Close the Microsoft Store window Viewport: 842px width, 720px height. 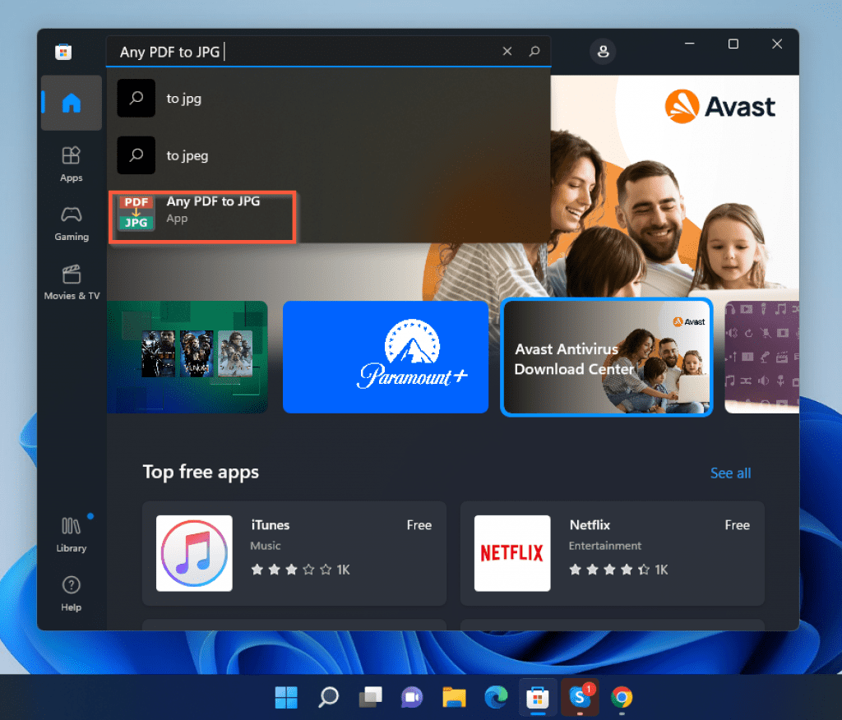pos(777,44)
